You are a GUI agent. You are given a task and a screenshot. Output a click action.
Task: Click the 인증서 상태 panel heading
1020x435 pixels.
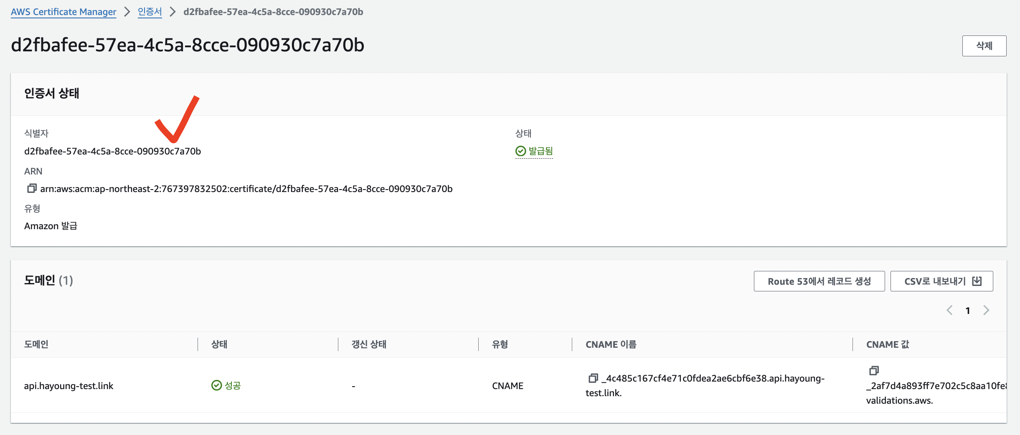pyautogui.click(x=52, y=93)
